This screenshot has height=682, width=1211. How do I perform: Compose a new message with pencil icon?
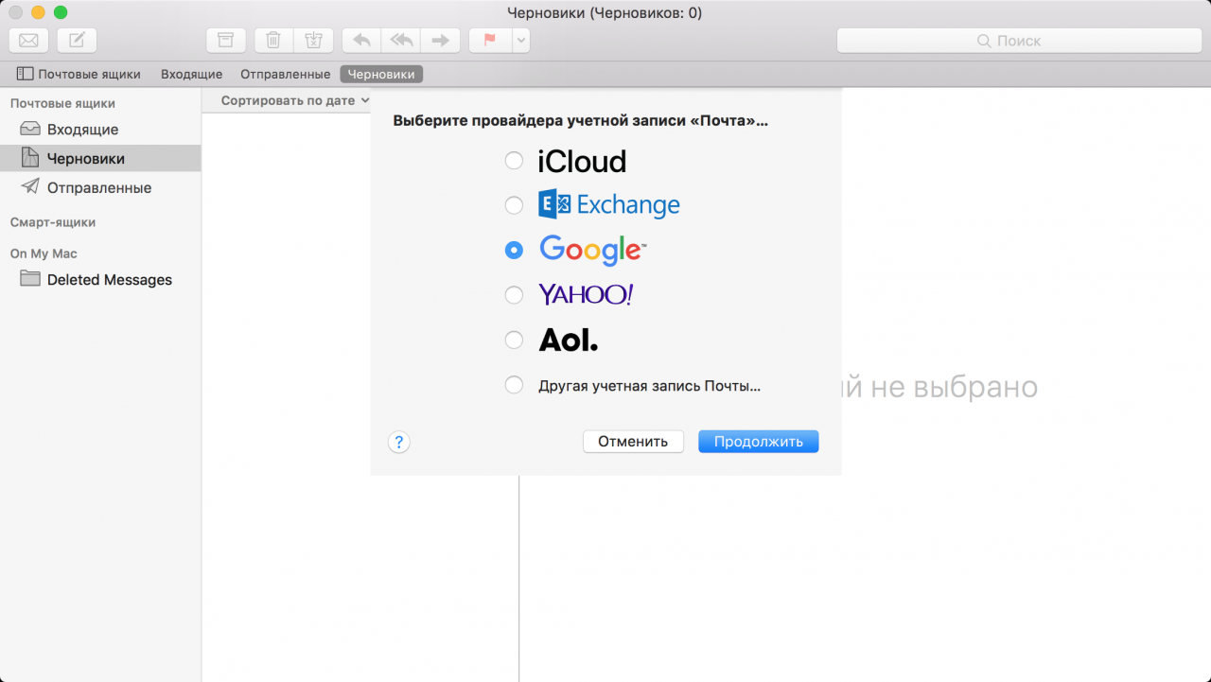pos(77,41)
